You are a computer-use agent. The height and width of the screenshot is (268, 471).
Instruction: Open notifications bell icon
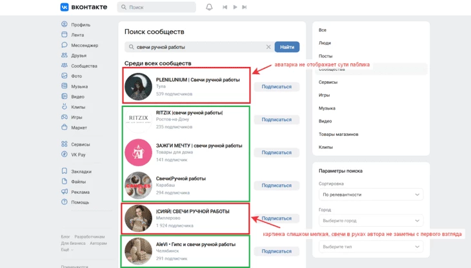tap(209, 7)
